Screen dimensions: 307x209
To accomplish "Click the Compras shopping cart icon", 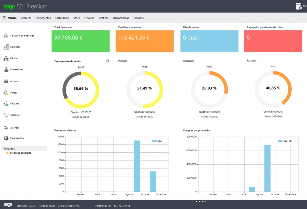I will click(14, 115).
